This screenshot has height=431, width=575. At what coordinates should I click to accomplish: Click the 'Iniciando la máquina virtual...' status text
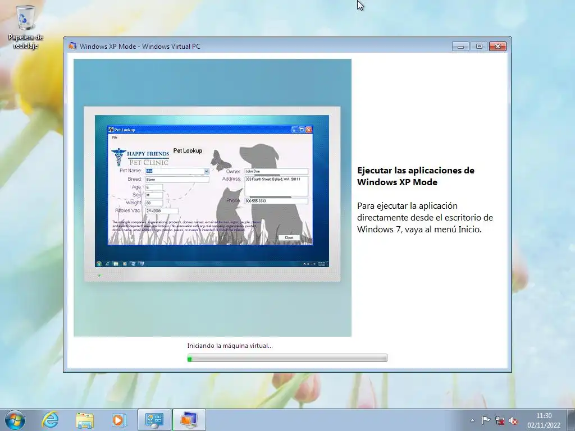[x=230, y=346]
